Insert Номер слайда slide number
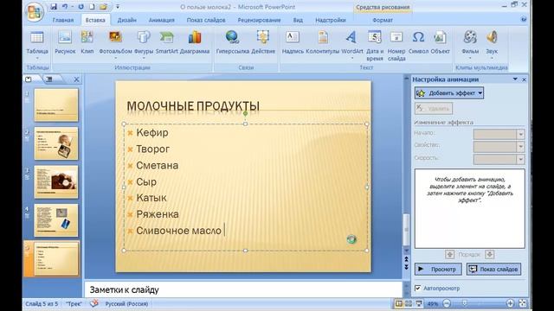 [396, 45]
